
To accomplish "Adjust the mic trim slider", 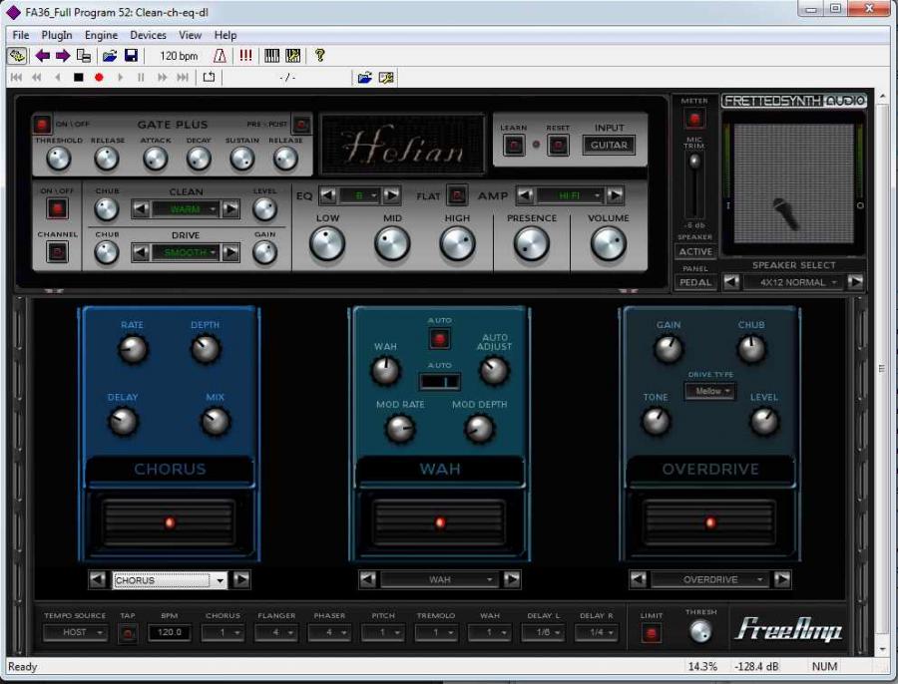I will point(694,162).
